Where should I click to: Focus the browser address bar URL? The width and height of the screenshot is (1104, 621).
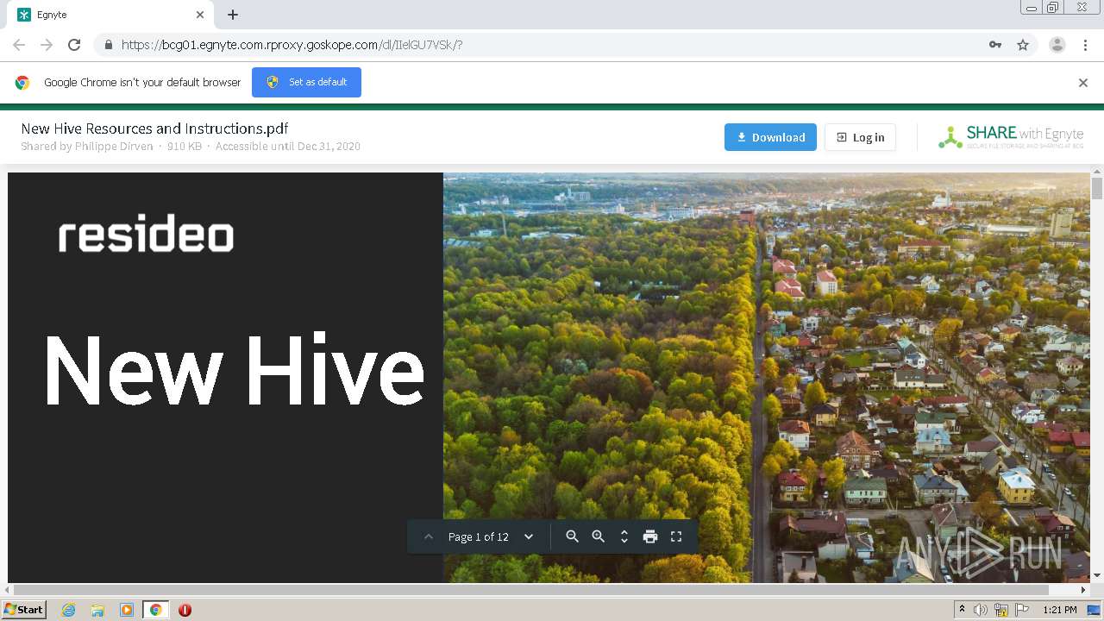292,45
